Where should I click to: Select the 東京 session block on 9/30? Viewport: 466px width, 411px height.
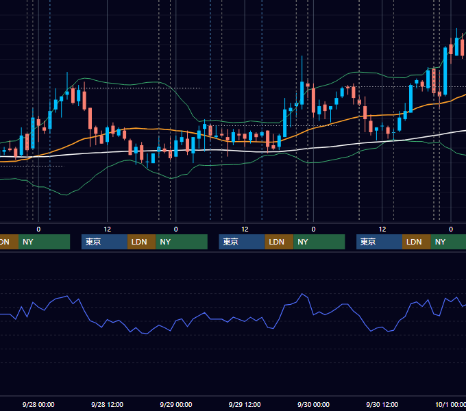coord(379,242)
